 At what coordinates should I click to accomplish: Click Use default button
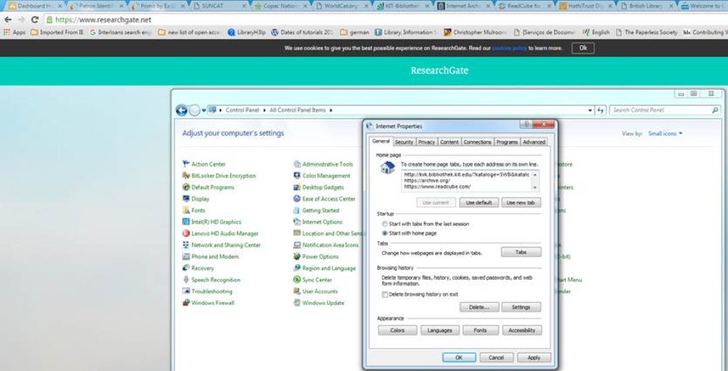[479, 203]
